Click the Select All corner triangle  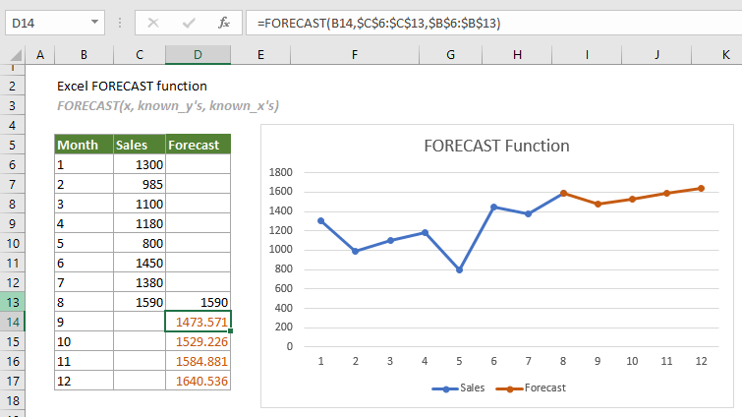tap(14, 55)
